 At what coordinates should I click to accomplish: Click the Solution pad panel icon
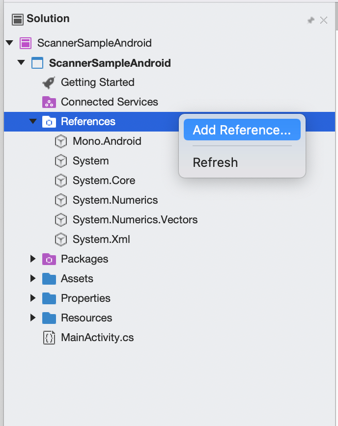click(x=19, y=19)
